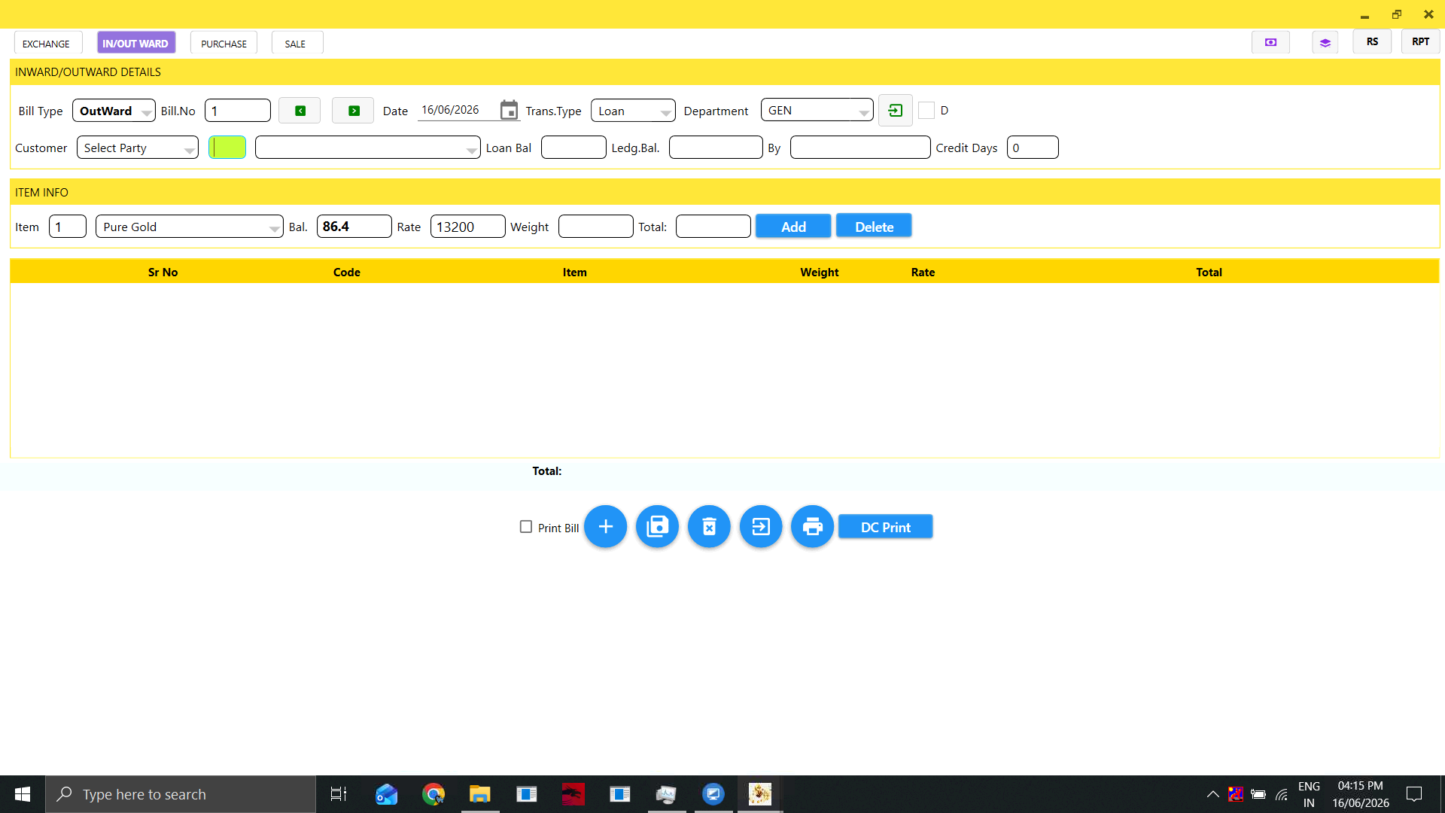Image resolution: width=1445 pixels, height=813 pixels.
Task: Expand the Bill Type OutWard dropdown
Action: point(114,111)
